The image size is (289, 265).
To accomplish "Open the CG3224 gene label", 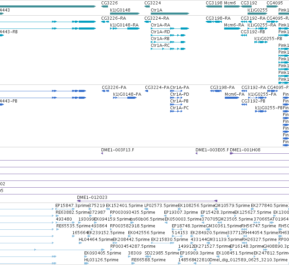I will (152, 3).
